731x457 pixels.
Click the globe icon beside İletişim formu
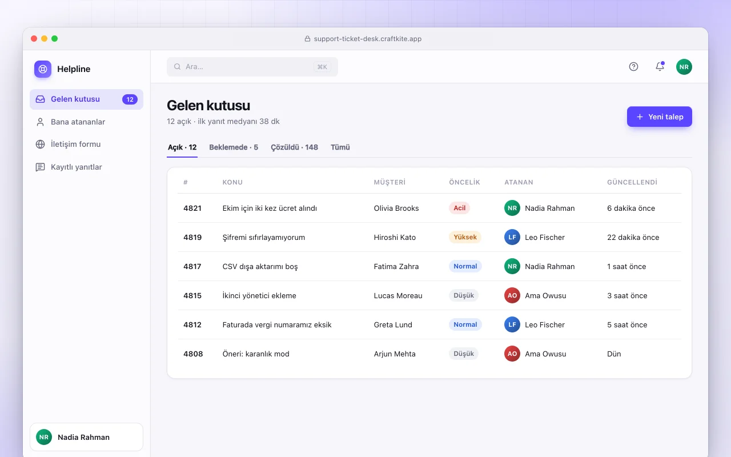tap(40, 145)
